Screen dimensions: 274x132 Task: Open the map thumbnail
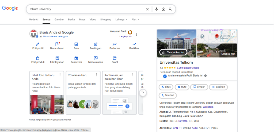217,36
